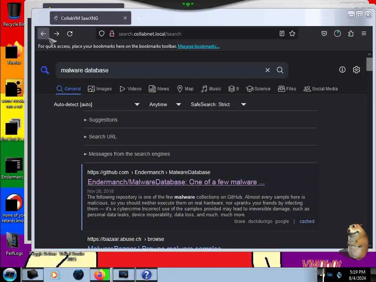The image size is (376, 282).
Task: Close the CollabVM SearXNG tab
Action: coord(125,18)
